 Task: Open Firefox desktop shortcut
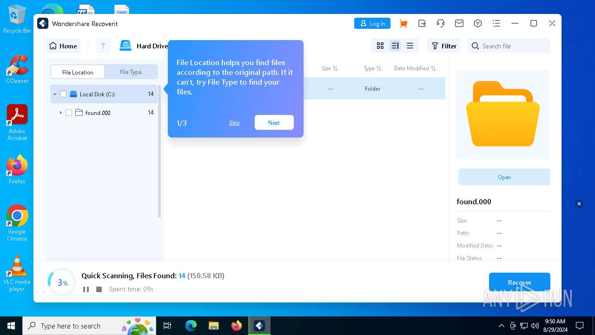[17, 170]
